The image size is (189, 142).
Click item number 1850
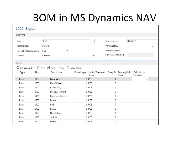click(37, 117)
